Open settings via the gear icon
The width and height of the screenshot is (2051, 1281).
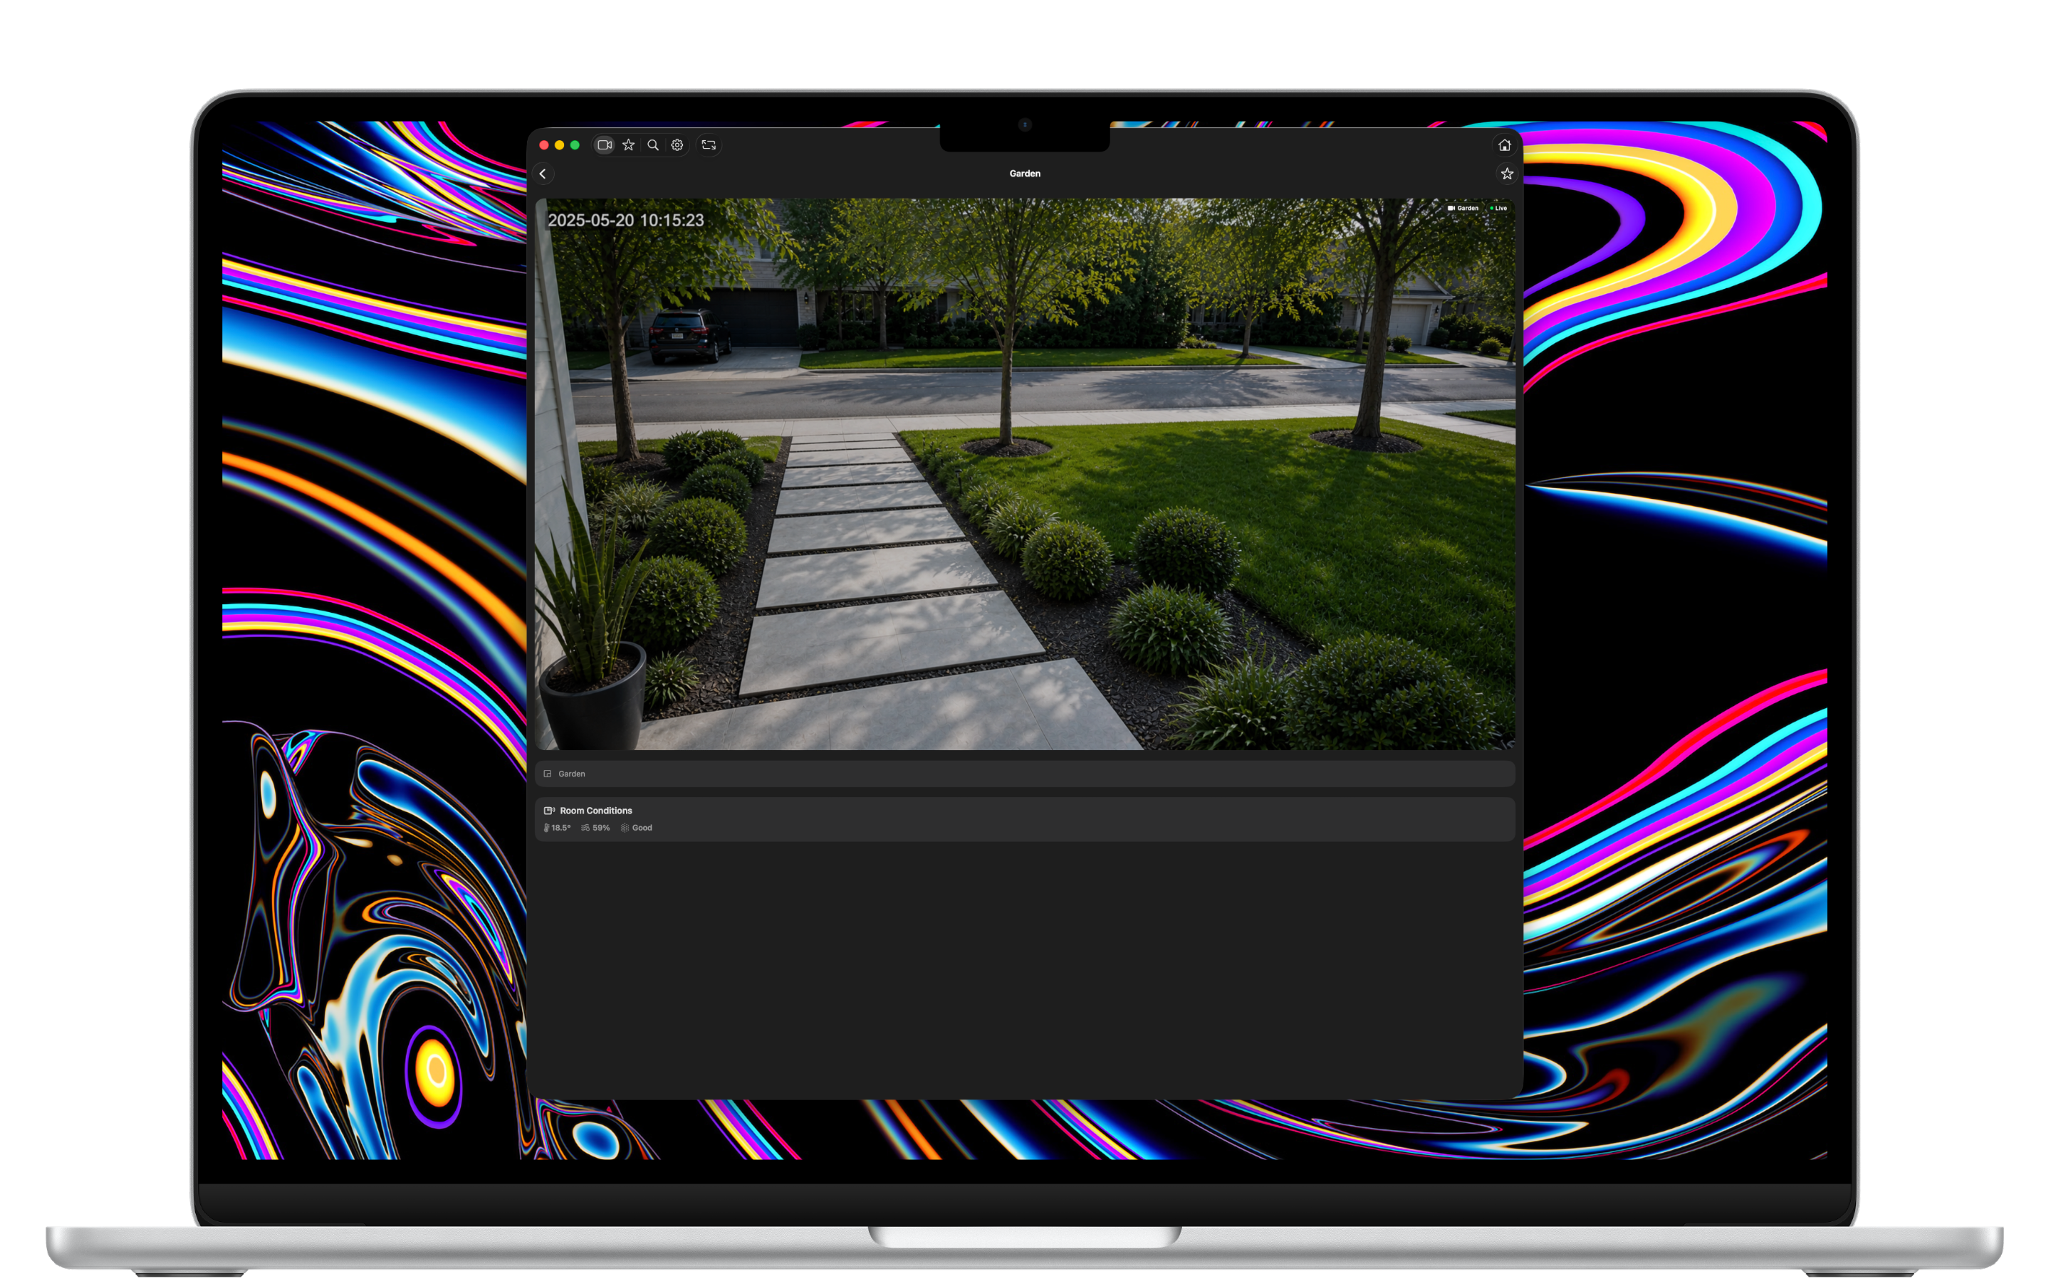click(677, 145)
